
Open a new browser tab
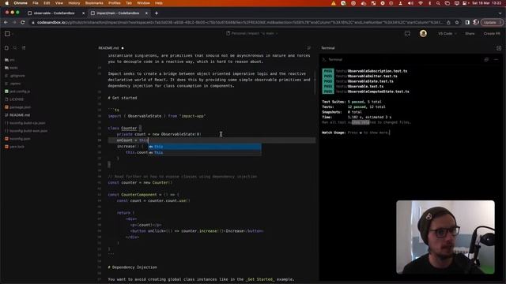click(x=157, y=13)
